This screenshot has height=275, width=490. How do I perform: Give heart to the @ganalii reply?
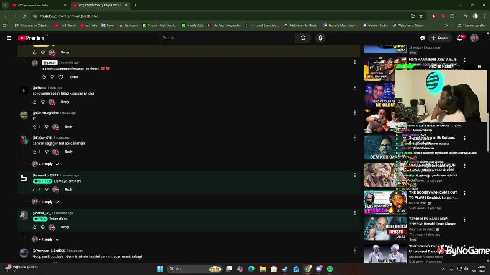60,77
